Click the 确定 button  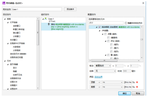point(125,93)
